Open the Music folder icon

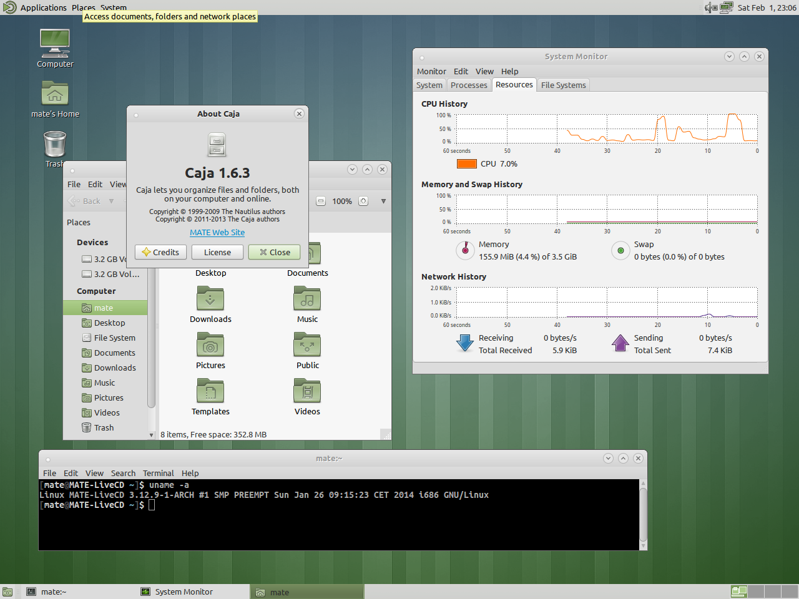point(307,299)
